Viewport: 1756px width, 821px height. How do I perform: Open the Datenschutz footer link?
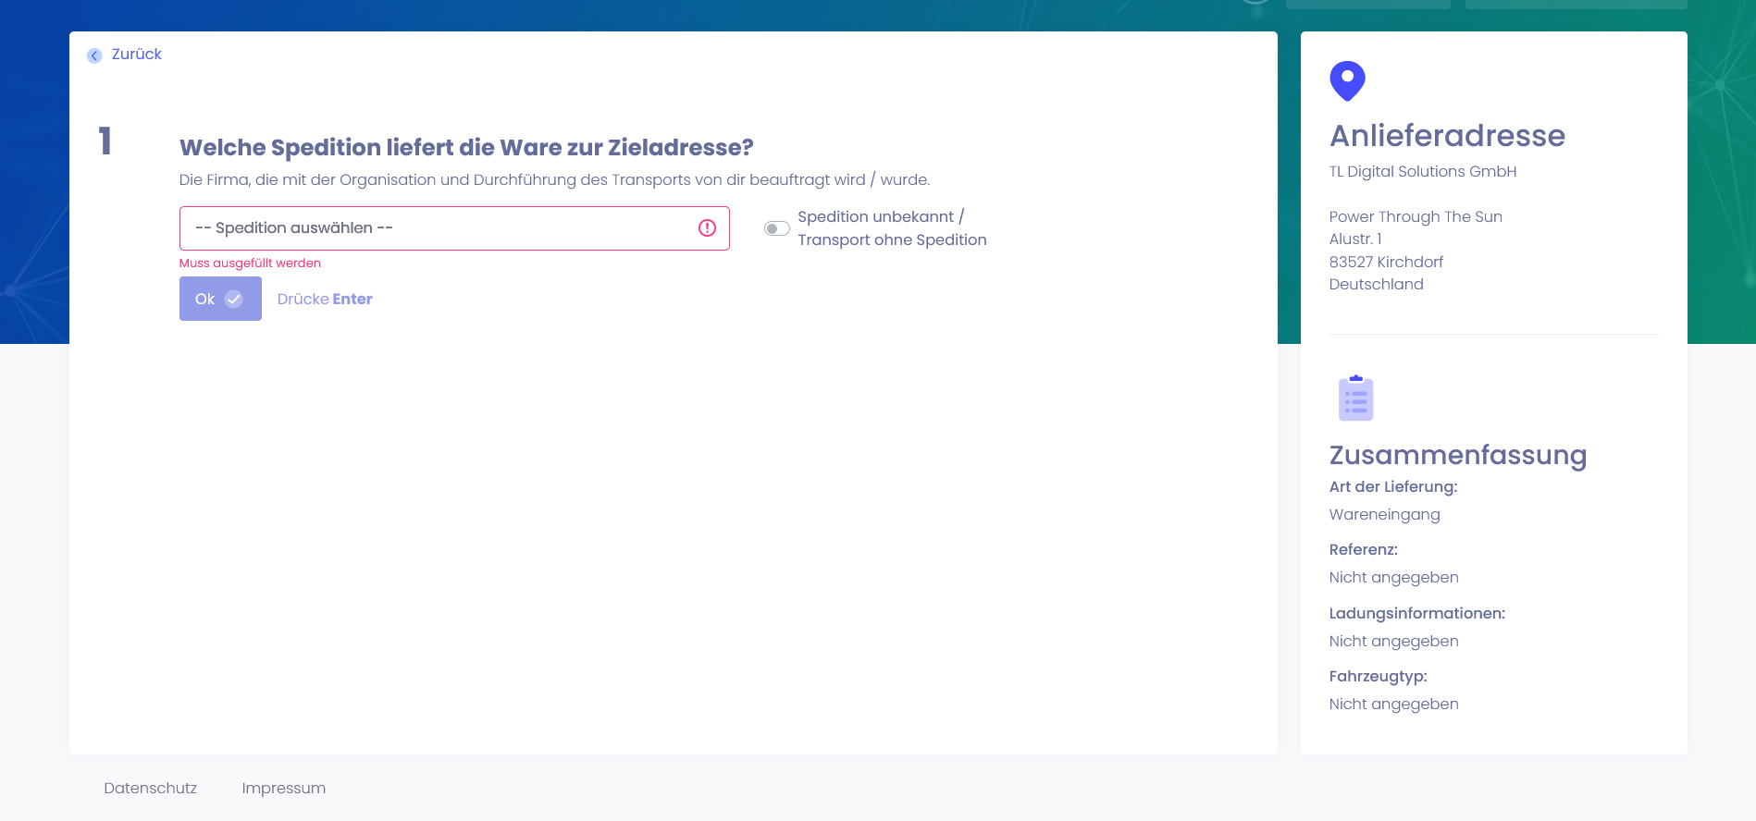coord(150,789)
